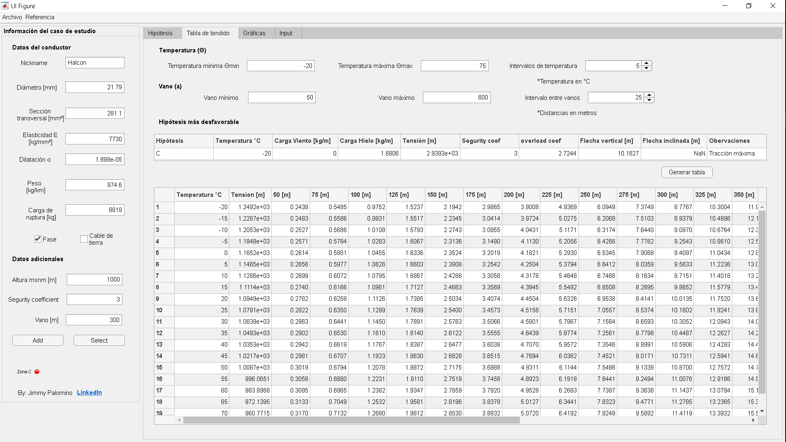Click the Carga de ruptura input field

95,210
